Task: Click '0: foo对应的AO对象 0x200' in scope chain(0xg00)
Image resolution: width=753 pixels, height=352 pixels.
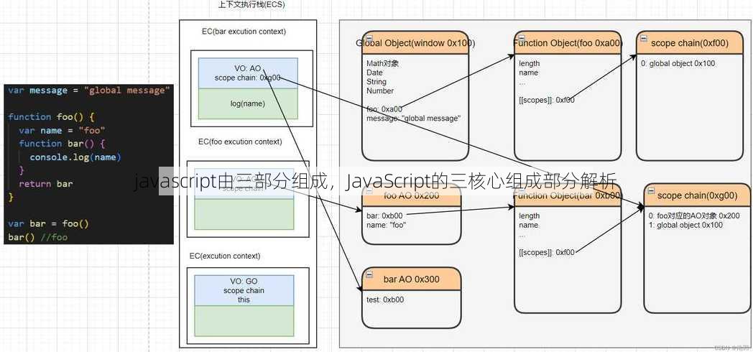Action: click(694, 216)
